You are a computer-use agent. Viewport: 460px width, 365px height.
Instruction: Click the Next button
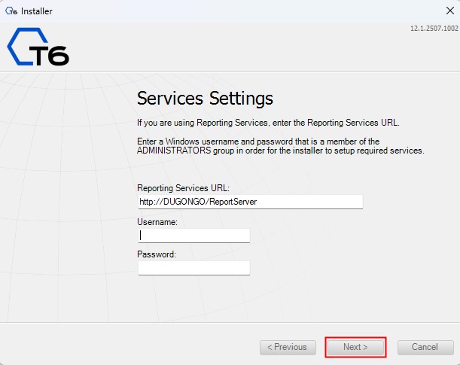(355, 347)
